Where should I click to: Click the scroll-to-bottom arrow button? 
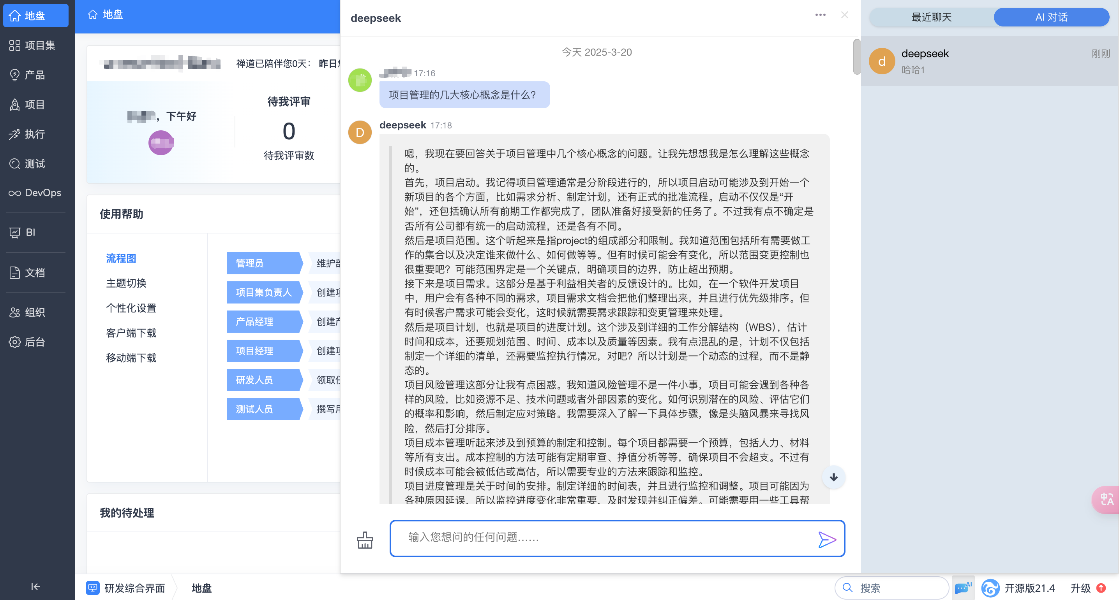click(x=833, y=477)
